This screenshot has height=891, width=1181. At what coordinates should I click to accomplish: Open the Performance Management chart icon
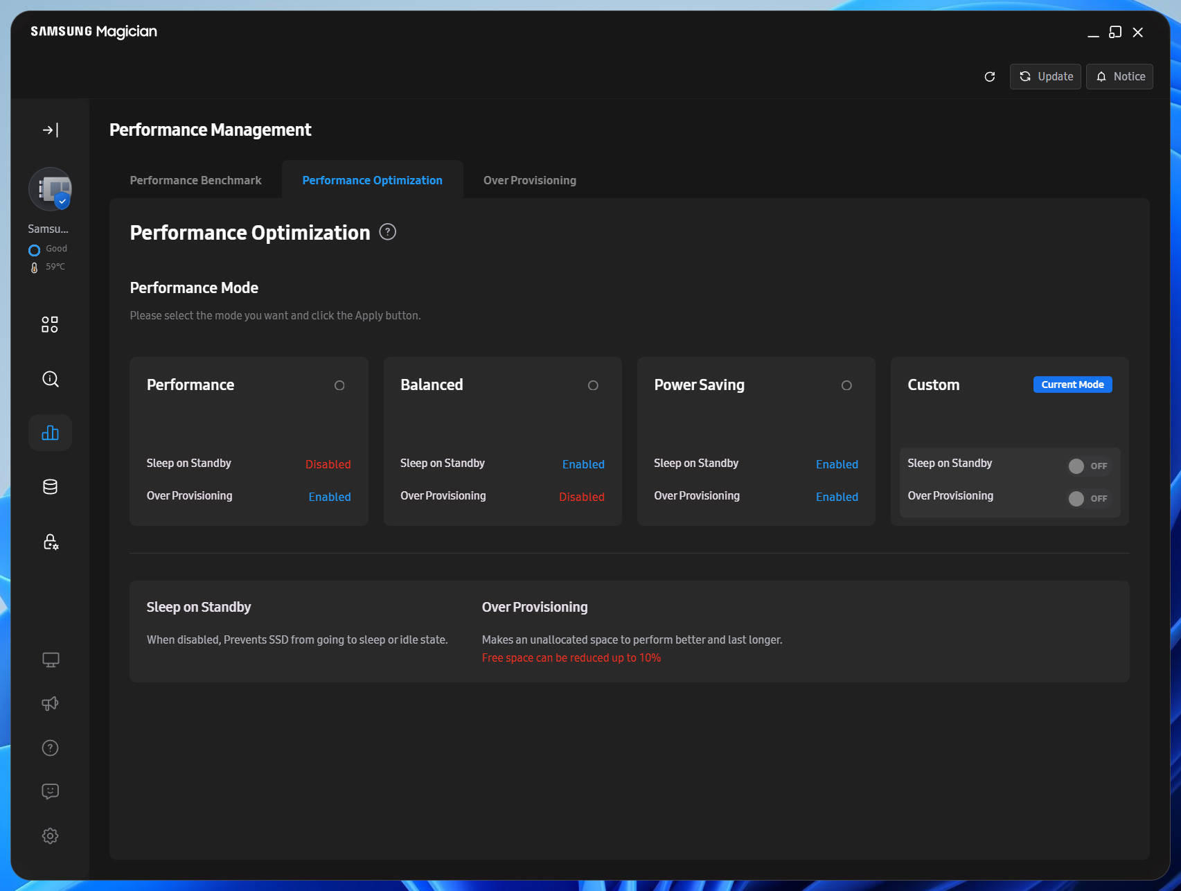(51, 433)
